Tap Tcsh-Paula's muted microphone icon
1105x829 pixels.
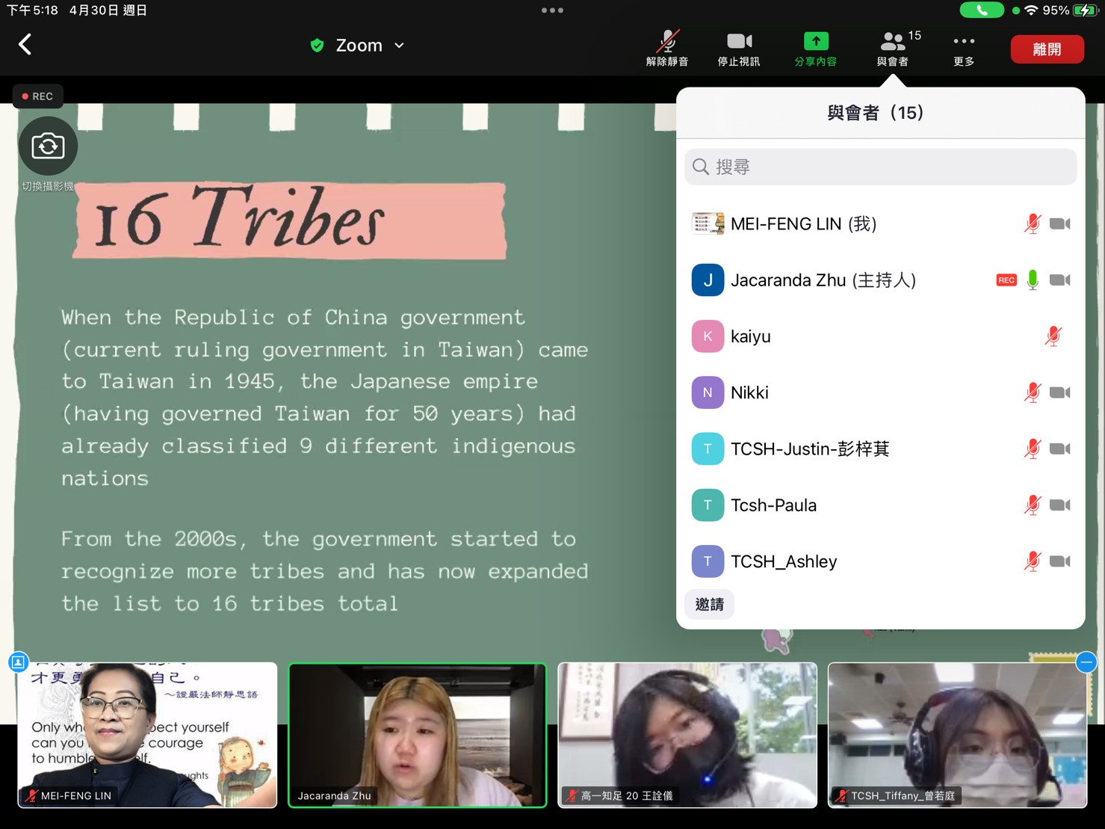point(1032,505)
